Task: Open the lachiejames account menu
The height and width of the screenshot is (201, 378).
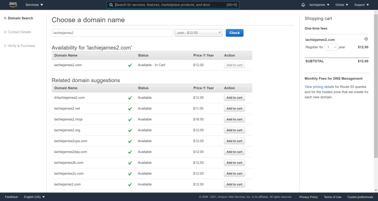Action: (319, 5)
